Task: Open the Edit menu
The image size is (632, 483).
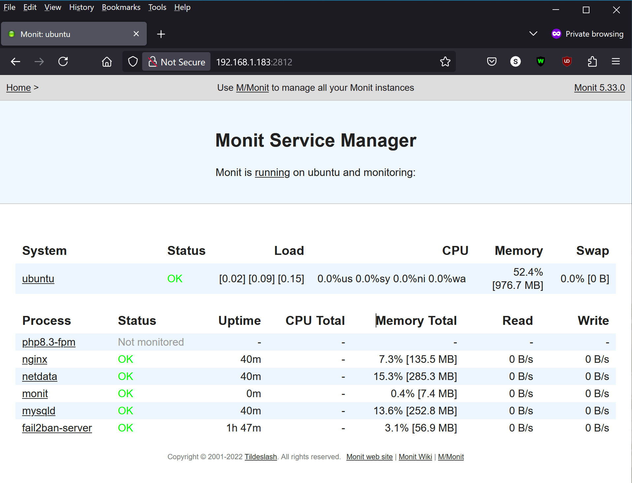Action: pos(30,7)
